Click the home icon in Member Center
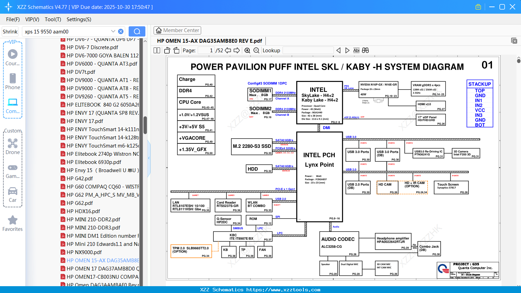 tap(159, 30)
